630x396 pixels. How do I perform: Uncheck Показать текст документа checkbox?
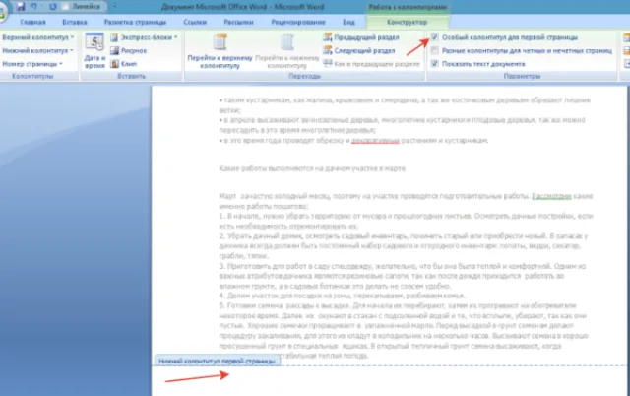434,63
